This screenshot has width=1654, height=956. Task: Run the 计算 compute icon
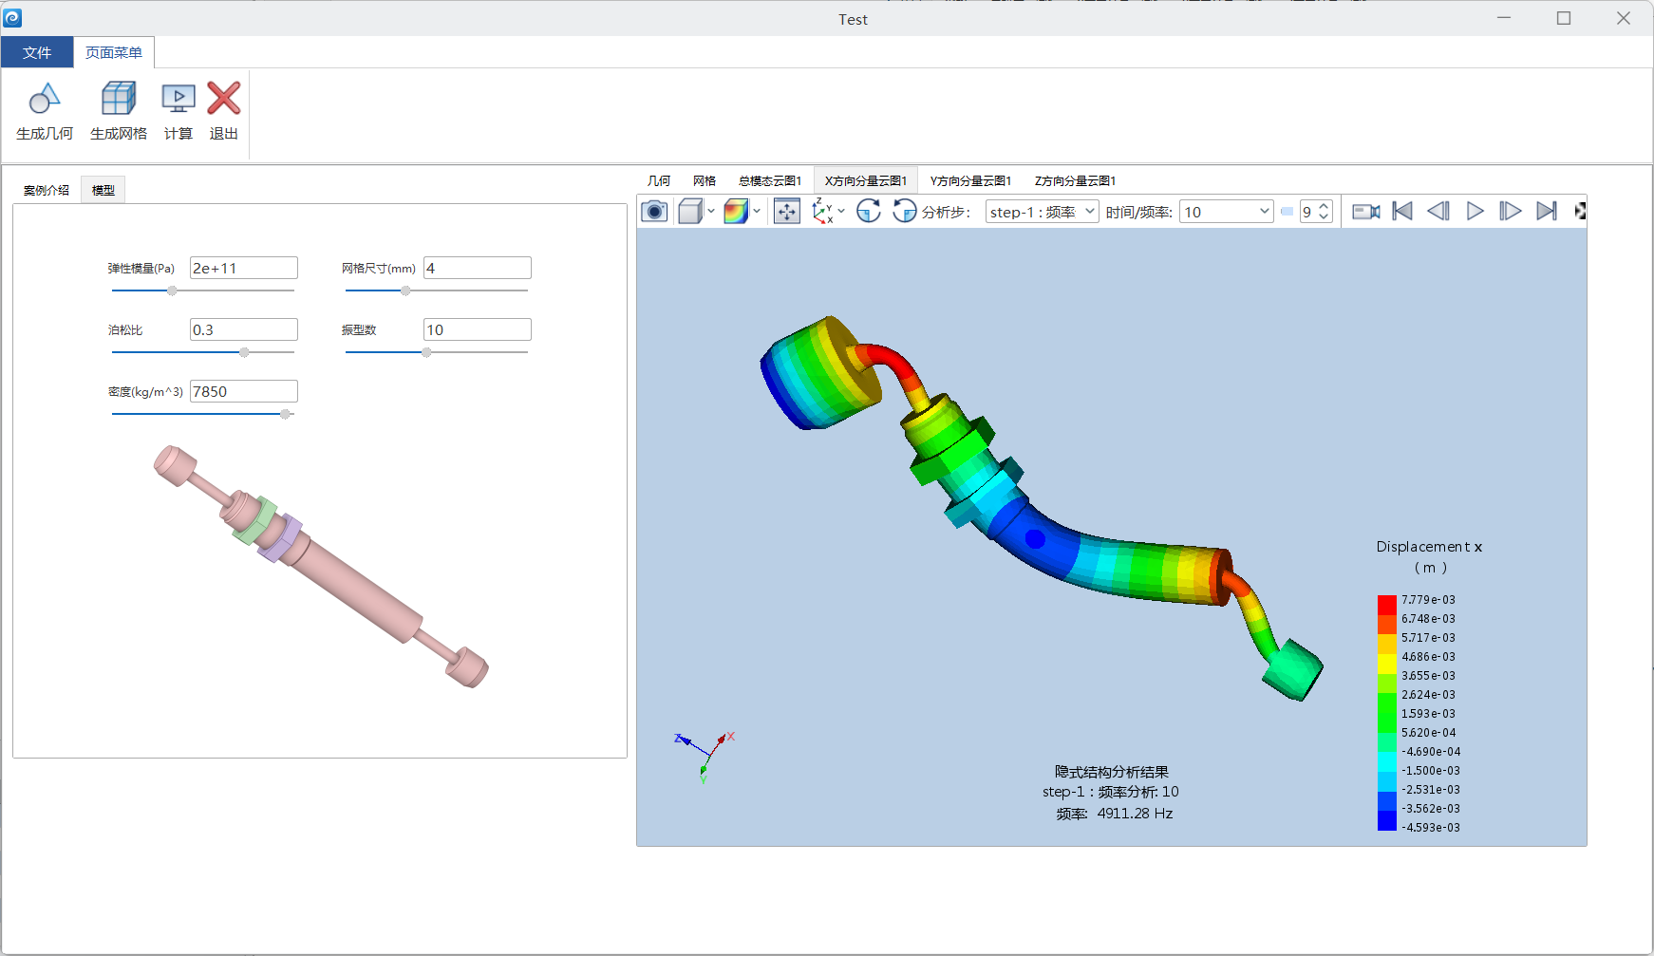[179, 99]
